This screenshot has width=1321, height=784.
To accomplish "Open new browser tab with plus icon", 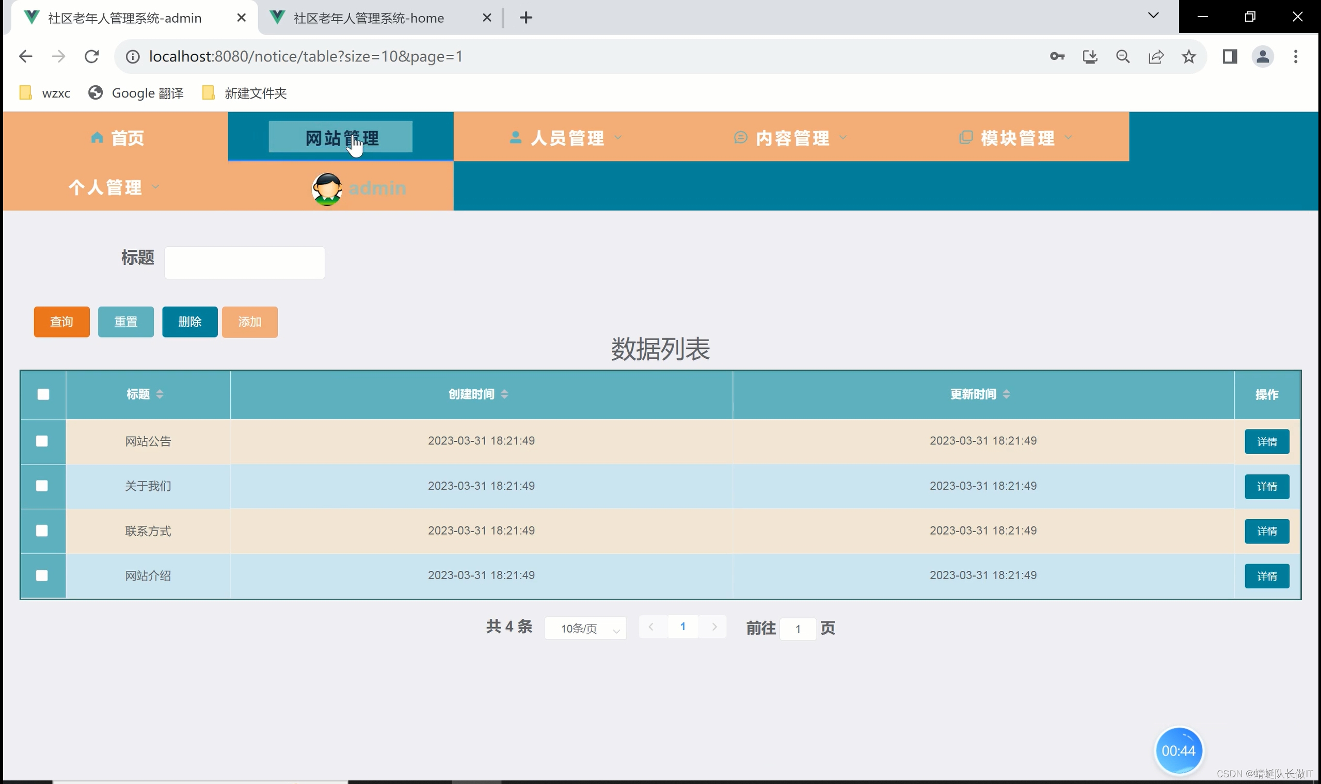I will click(x=526, y=18).
